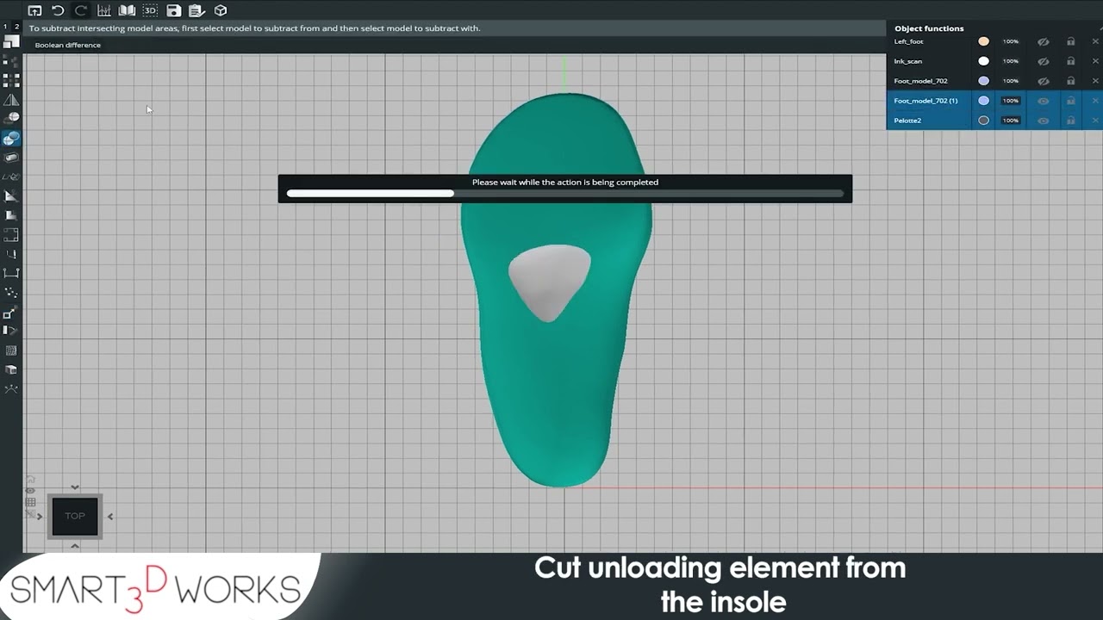Hide the Foot_model_702 (1) object
Image resolution: width=1103 pixels, height=620 pixels.
tap(1043, 101)
